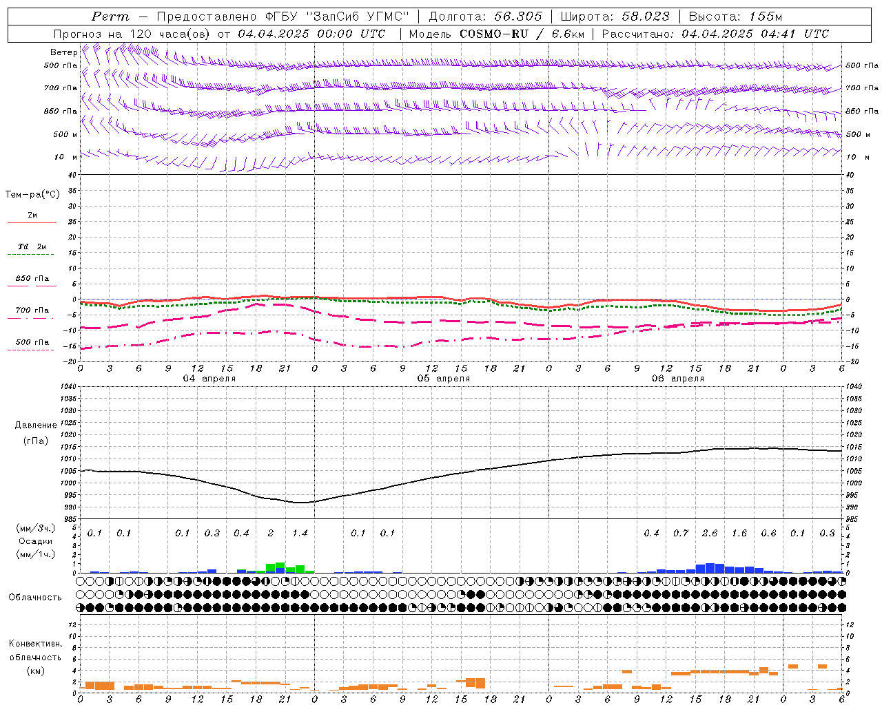Click the "700 гПа" temperature legend entry
This screenshot has height=705, width=882.
(x=32, y=311)
